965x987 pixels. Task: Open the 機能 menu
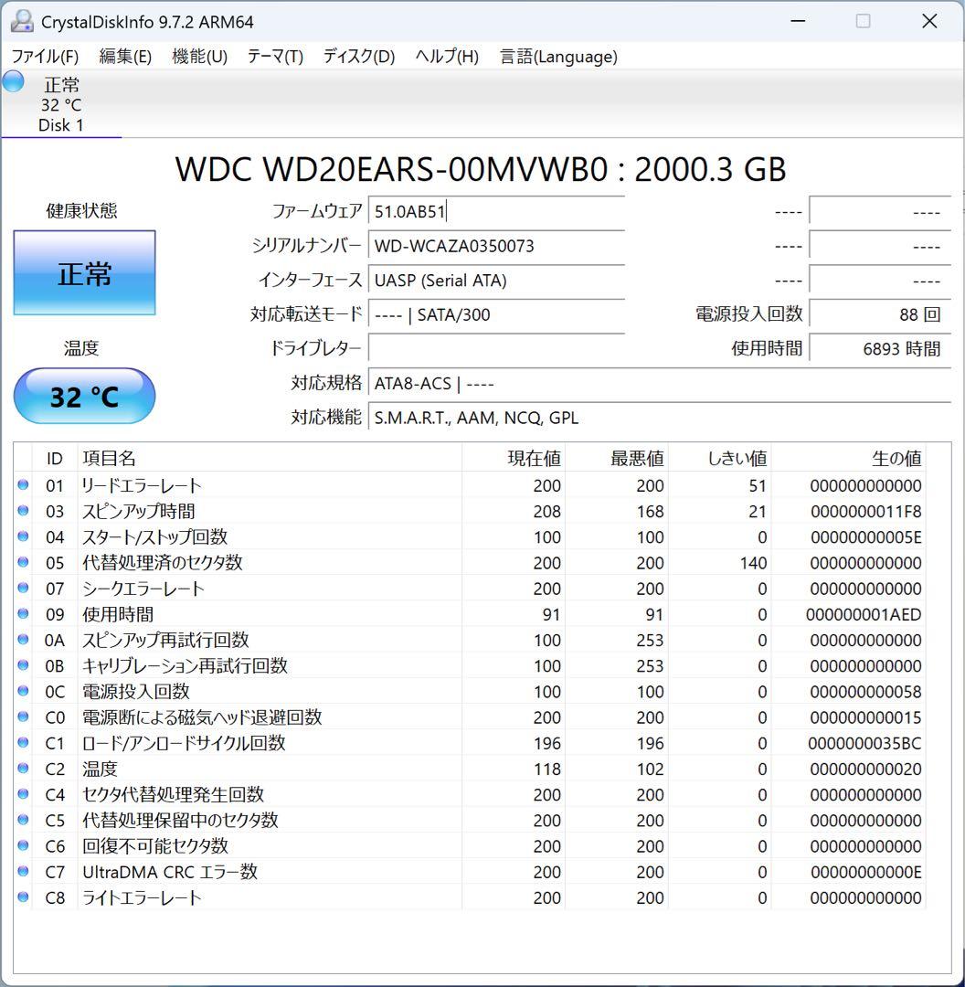199,56
